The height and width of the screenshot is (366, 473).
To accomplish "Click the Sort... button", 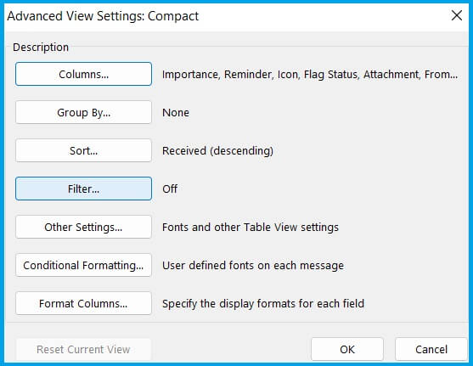I will pos(83,150).
